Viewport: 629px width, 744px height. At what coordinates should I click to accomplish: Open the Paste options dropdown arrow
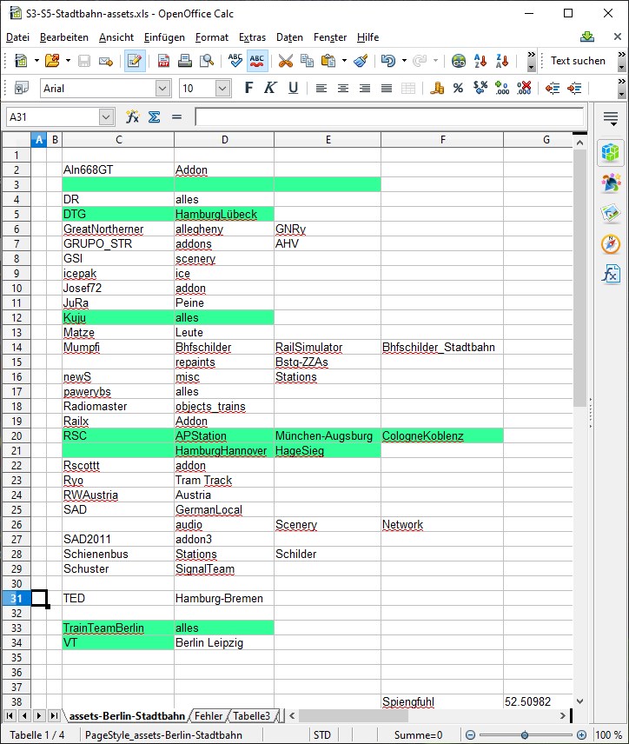point(344,61)
